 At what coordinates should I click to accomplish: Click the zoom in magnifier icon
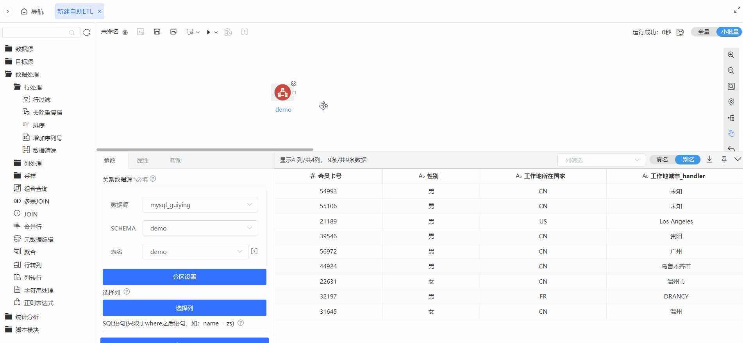click(x=731, y=55)
